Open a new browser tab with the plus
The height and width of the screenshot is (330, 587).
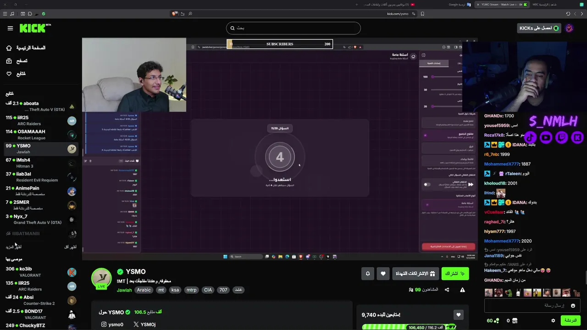[x=356, y=4]
